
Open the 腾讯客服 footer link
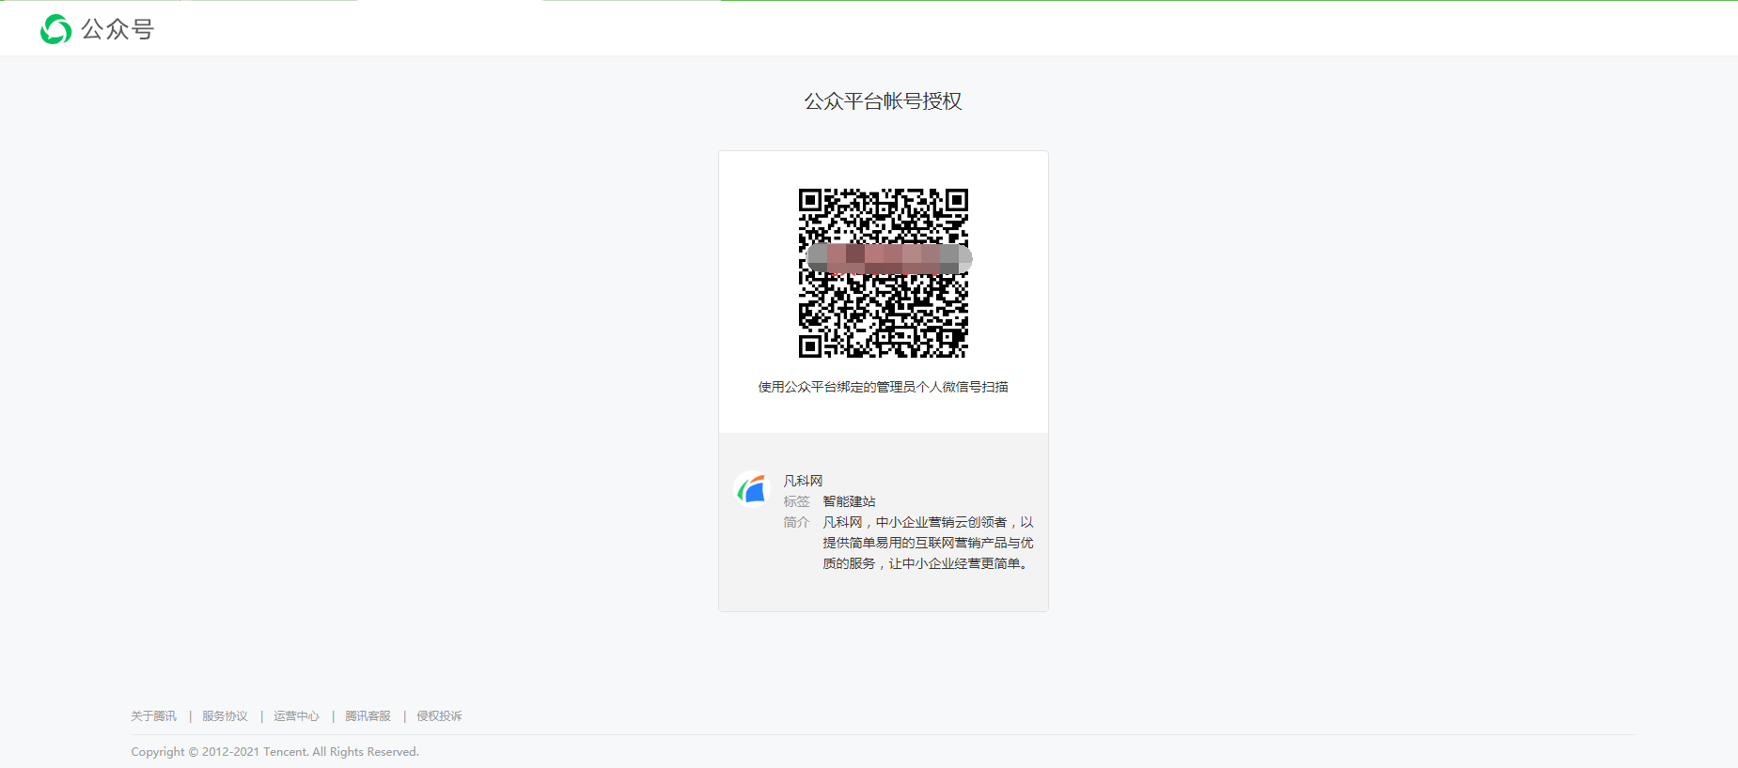tap(368, 716)
